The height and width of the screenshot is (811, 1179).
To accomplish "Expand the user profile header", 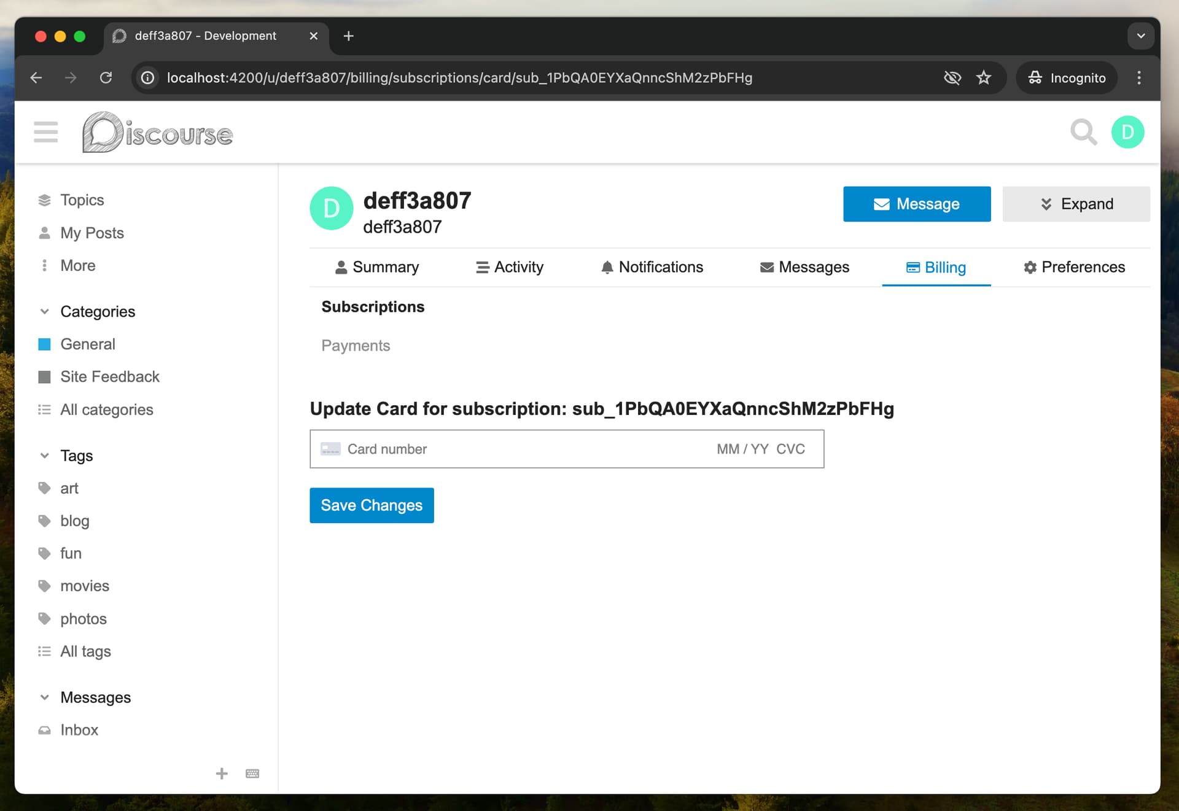I will click(x=1076, y=204).
